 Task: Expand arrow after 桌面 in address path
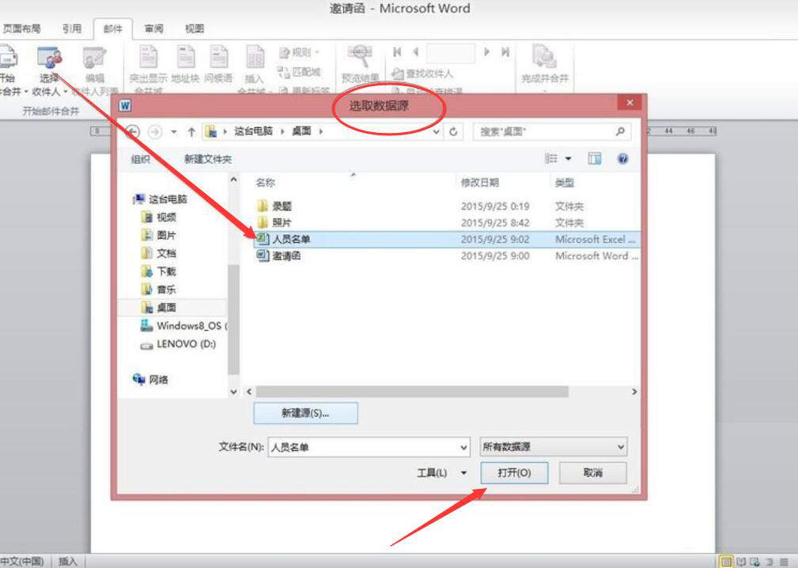pyautogui.click(x=320, y=132)
